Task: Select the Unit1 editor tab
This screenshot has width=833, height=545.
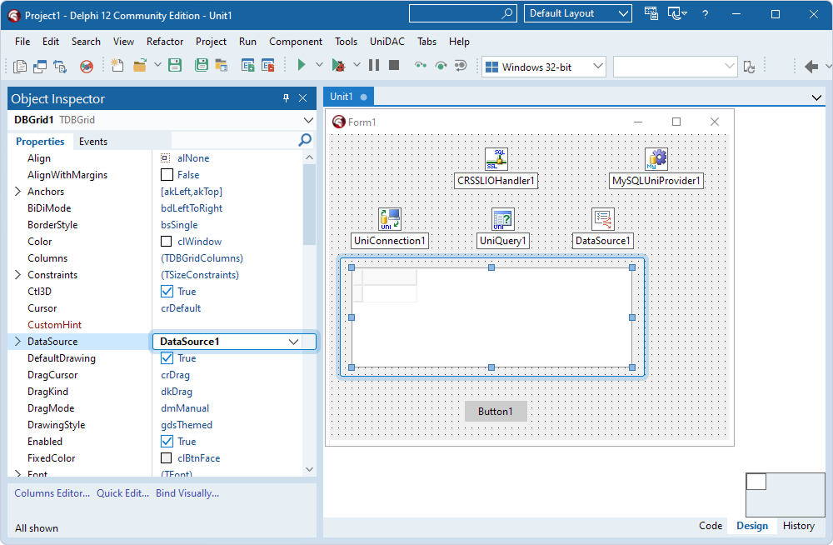Action: click(348, 97)
